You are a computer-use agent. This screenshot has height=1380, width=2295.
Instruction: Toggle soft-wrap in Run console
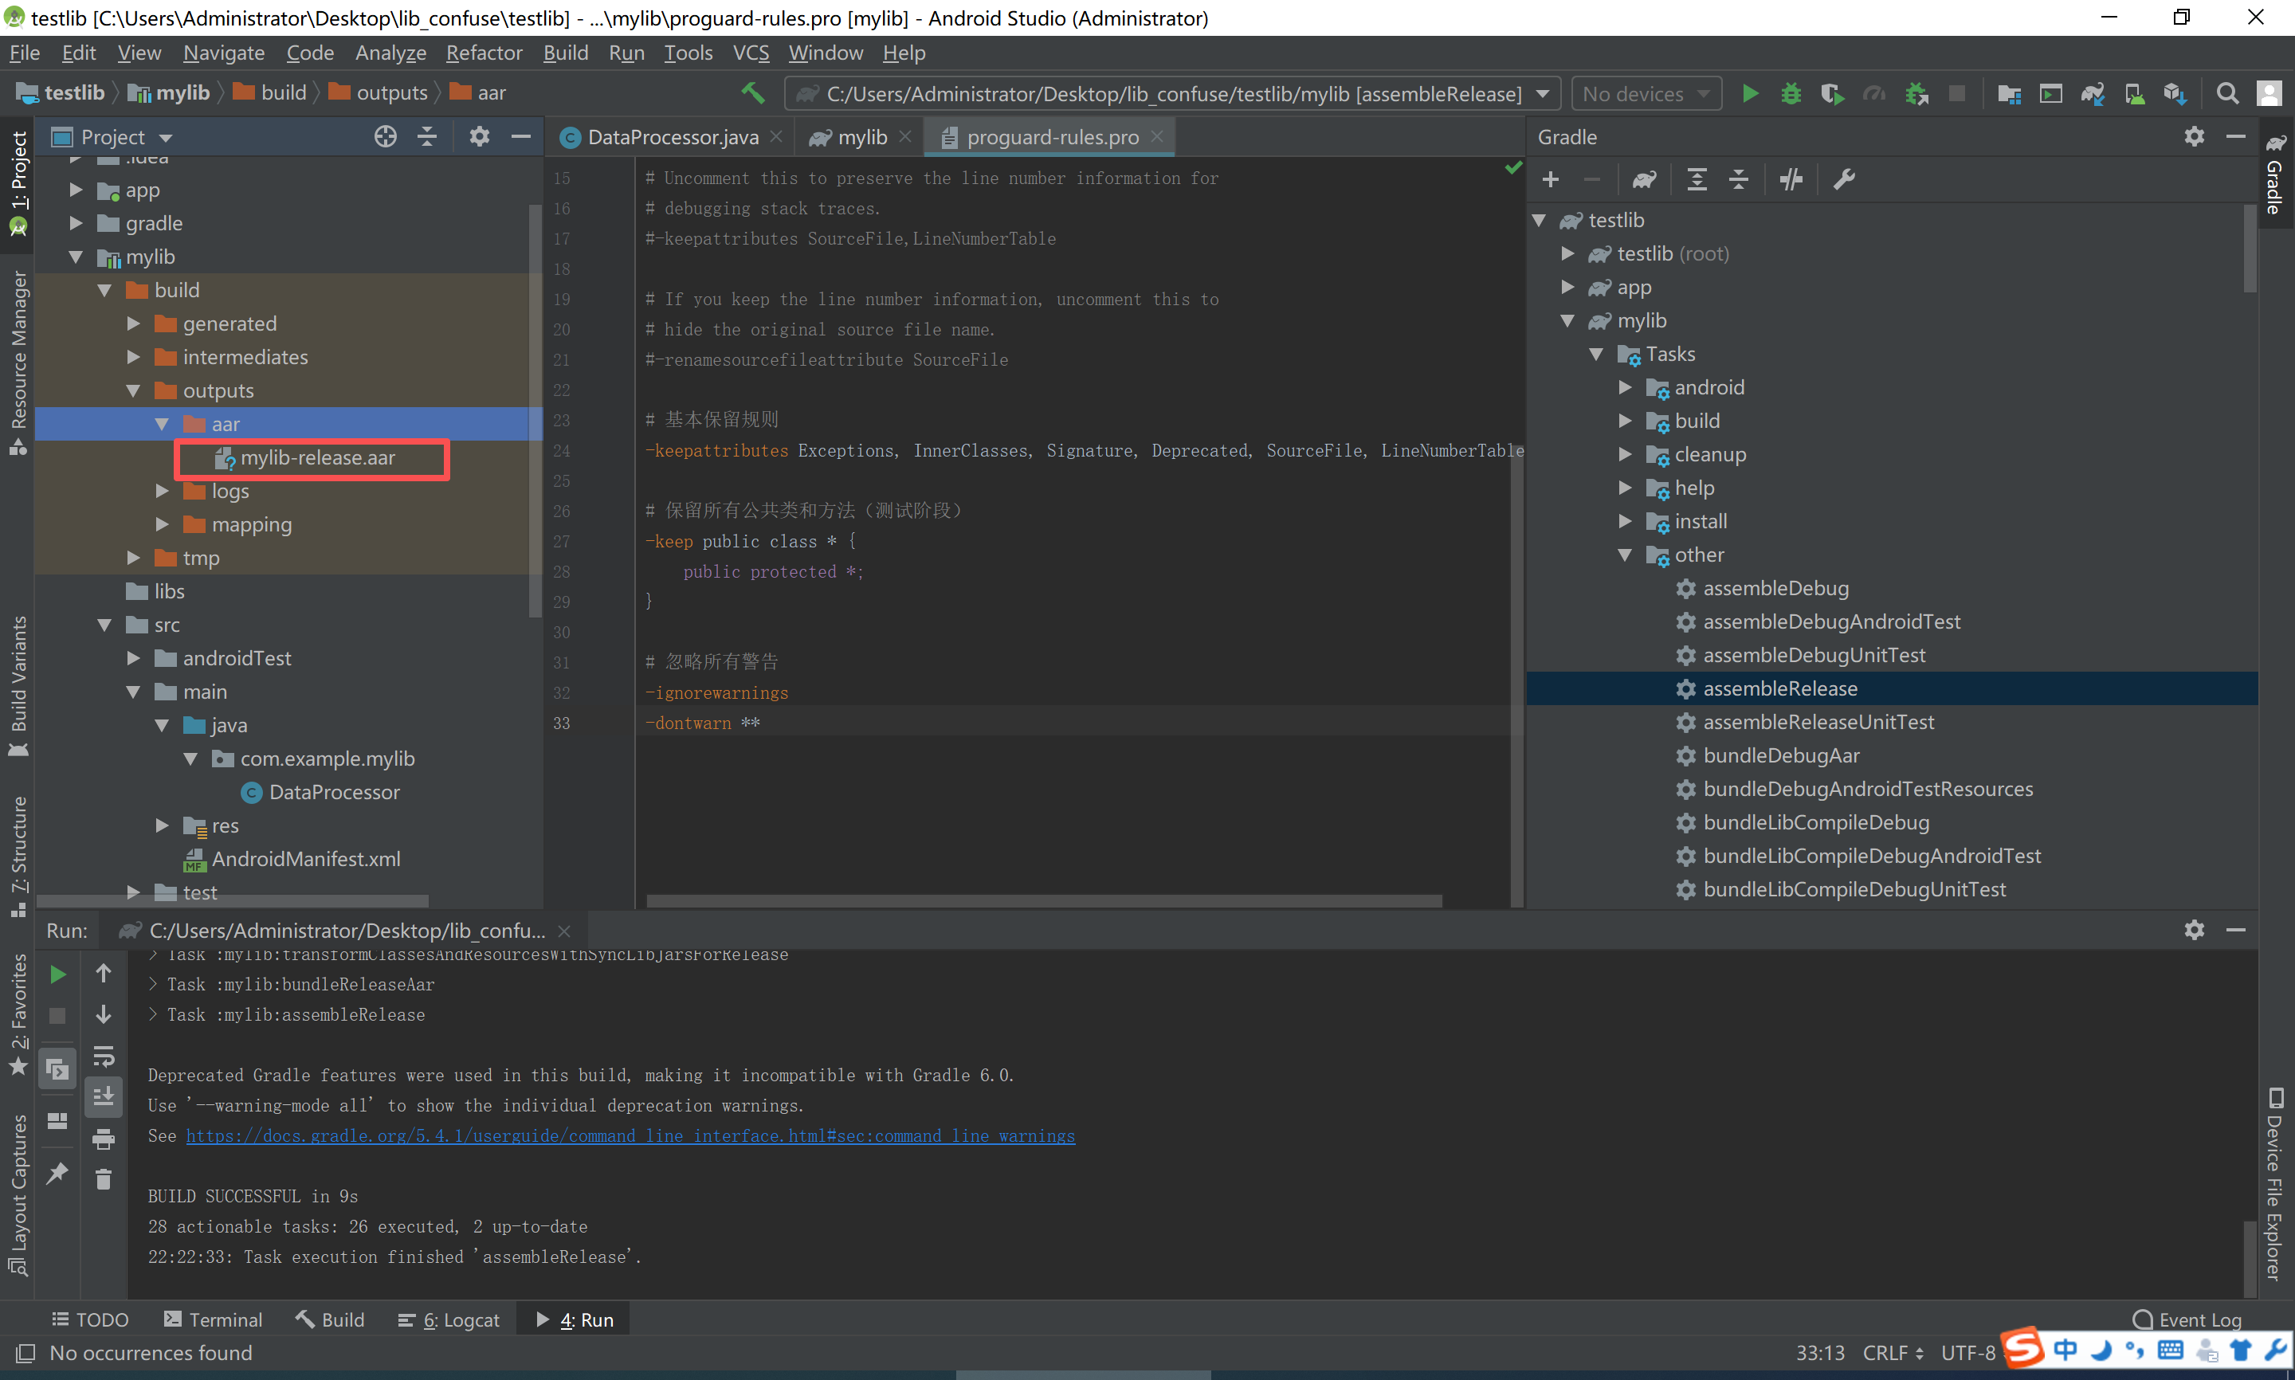pos(104,1057)
